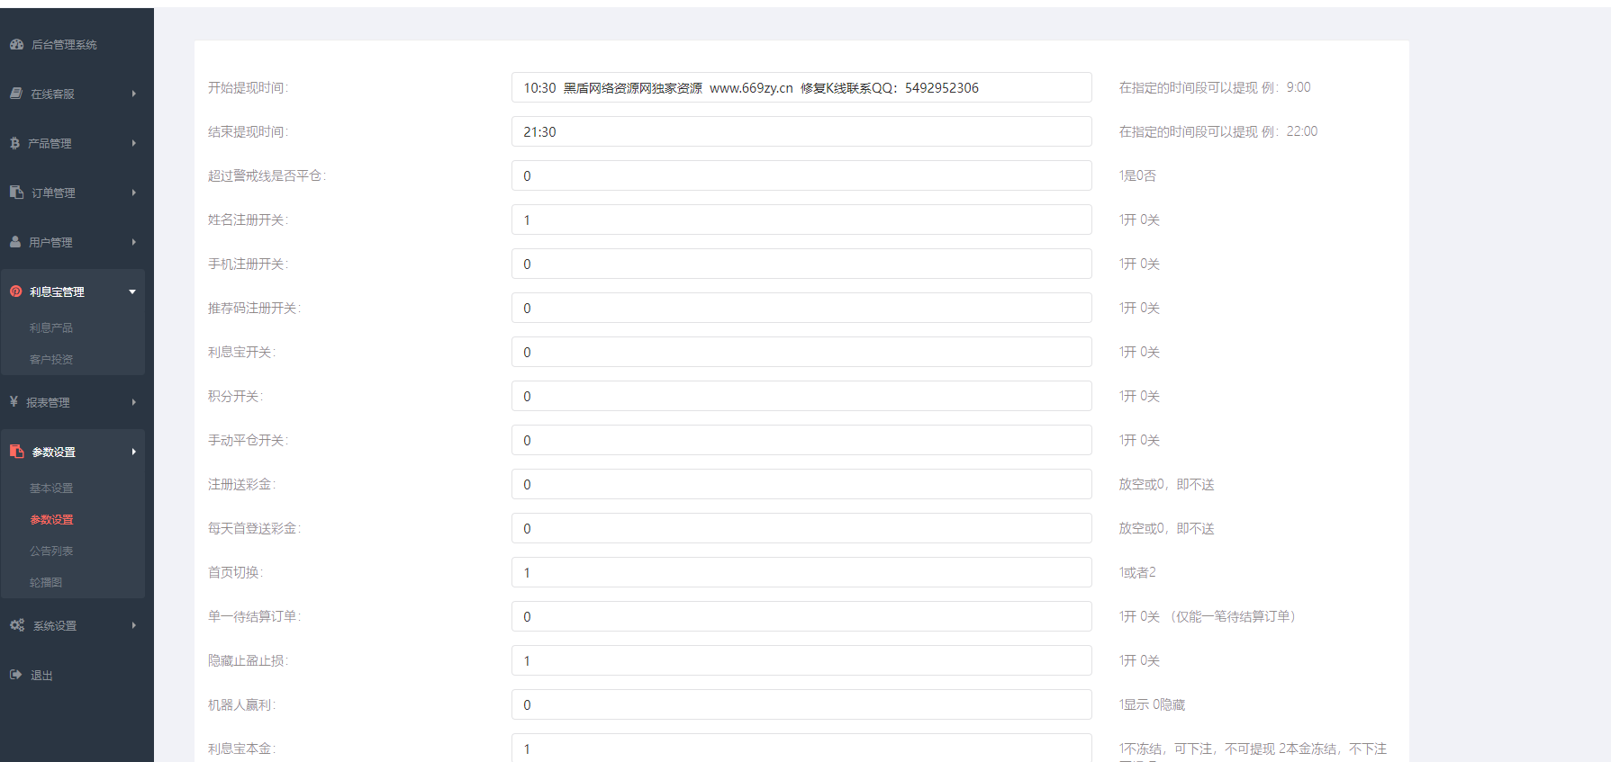
Task: Focus the 手动平仓开关 input
Action: tap(801, 440)
